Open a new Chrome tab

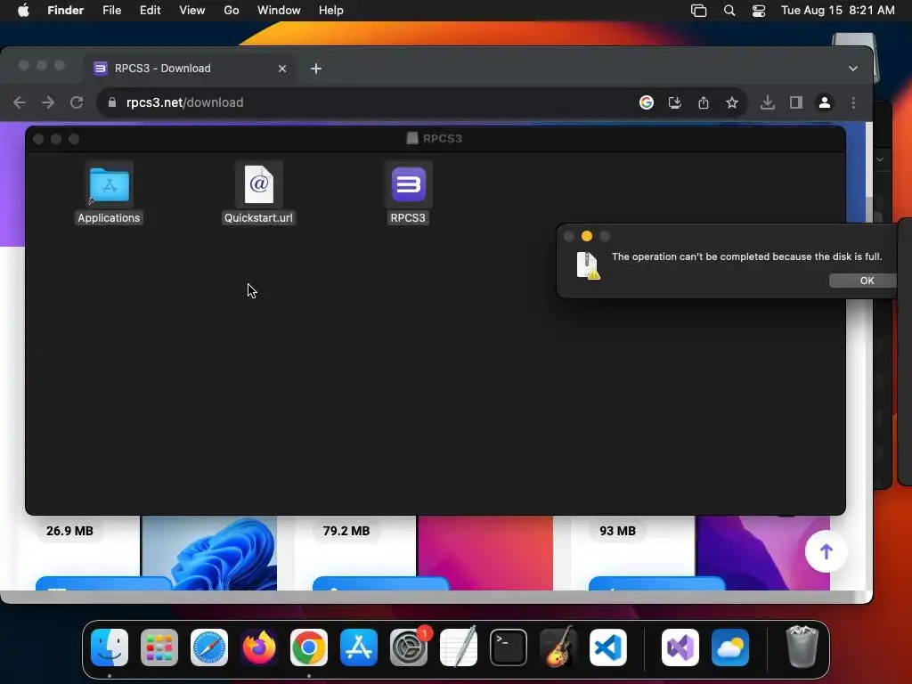[316, 69]
